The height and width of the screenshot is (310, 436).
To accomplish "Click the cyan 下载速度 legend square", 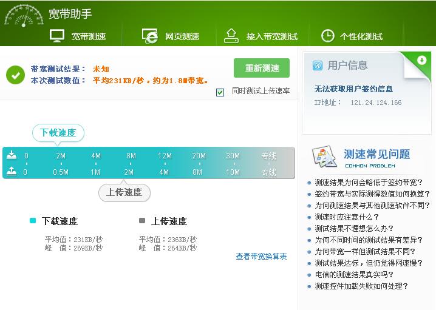I will [33, 221].
